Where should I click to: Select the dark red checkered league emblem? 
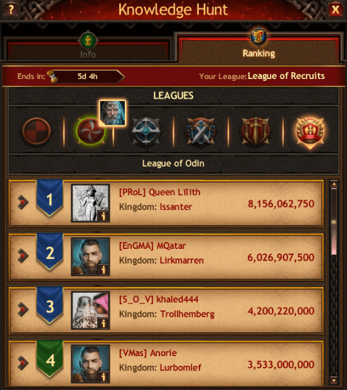click(36, 131)
